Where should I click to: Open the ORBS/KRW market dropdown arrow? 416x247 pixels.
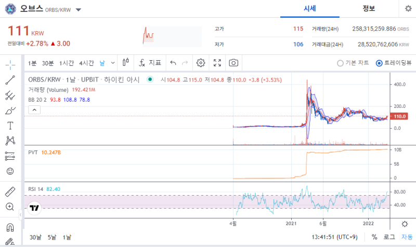click(79, 10)
